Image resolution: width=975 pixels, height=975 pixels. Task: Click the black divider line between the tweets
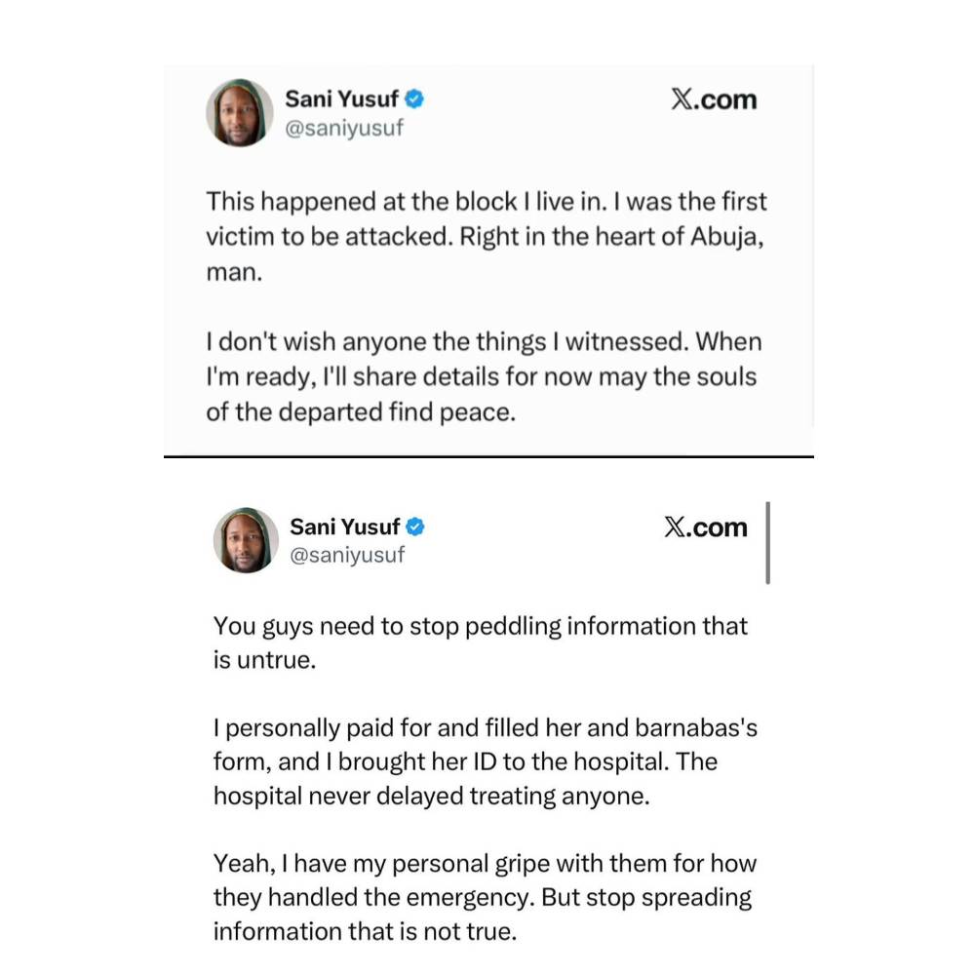point(487,456)
